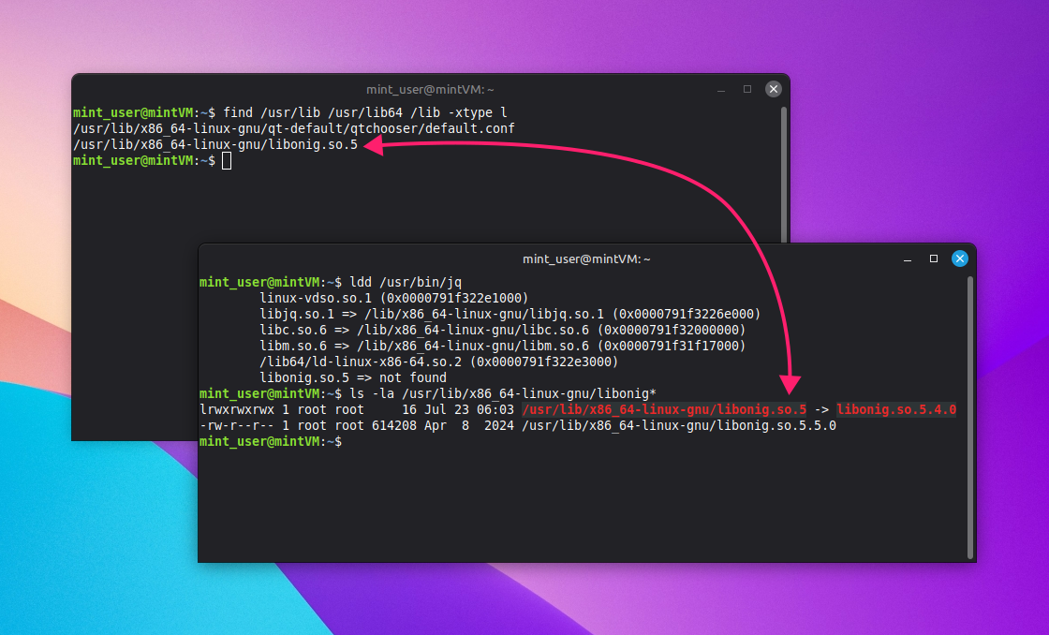This screenshot has width=1049, height=635.
Task: Click the 'libonig.so.5 => not found' line
Action: (x=352, y=377)
